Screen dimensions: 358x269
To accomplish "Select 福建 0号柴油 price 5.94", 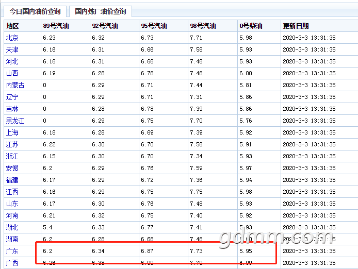I will coord(246,180).
